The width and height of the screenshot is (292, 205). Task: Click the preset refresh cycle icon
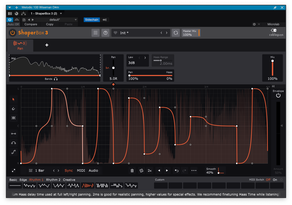[176, 33]
